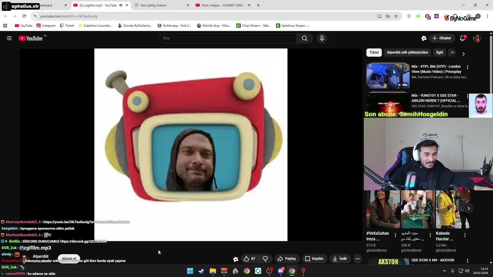This screenshot has width=493, height=277.
Task: Save the video with Kaydet
Action: click(x=314, y=259)
